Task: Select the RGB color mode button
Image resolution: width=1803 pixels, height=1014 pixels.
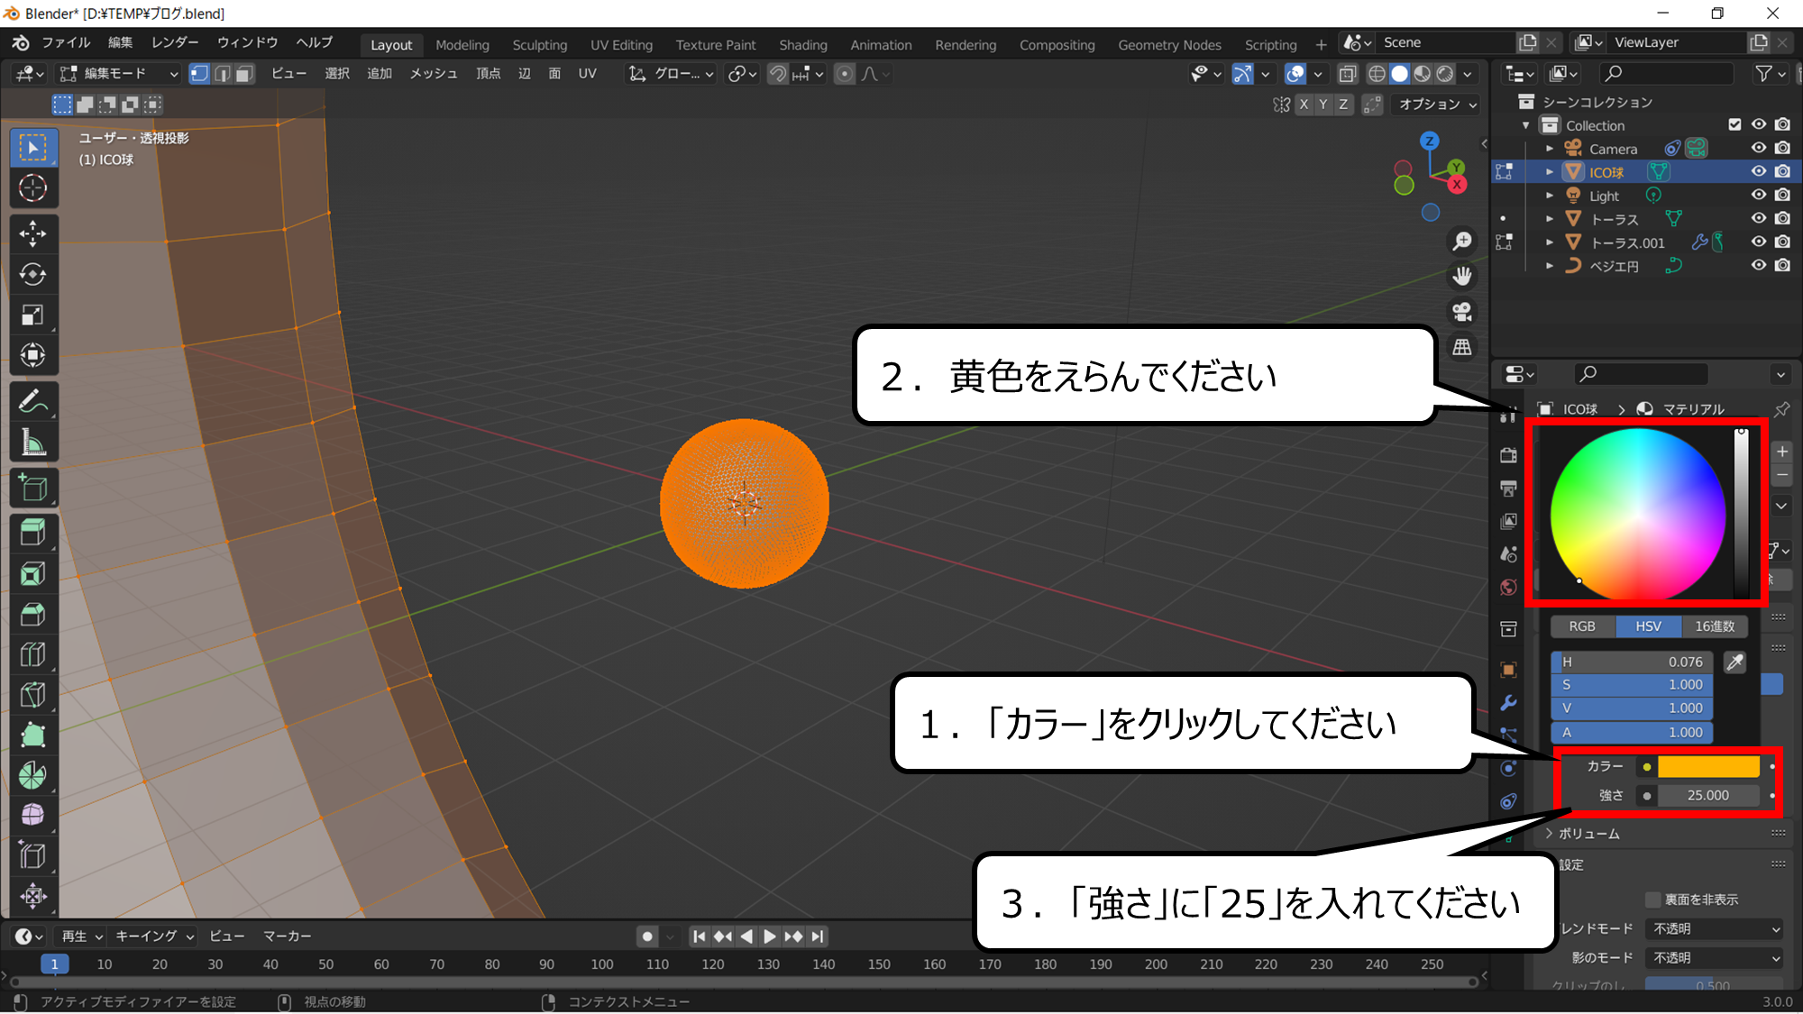Action: pos(1582,626)
